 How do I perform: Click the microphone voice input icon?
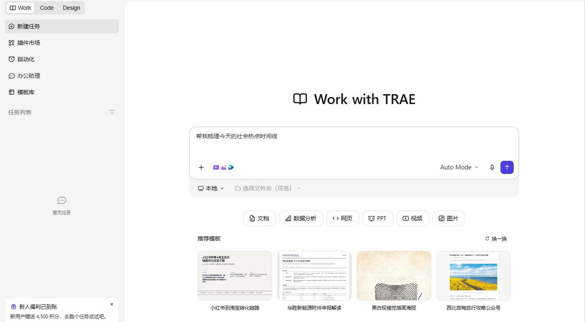coord(492,167)
